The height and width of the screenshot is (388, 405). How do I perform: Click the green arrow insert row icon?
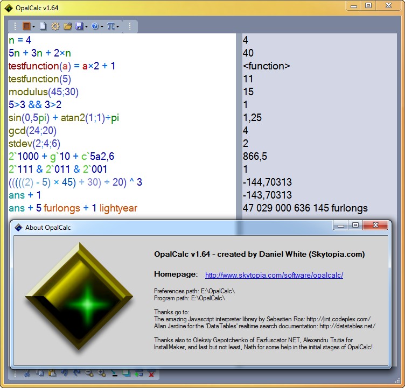[139, 373]
